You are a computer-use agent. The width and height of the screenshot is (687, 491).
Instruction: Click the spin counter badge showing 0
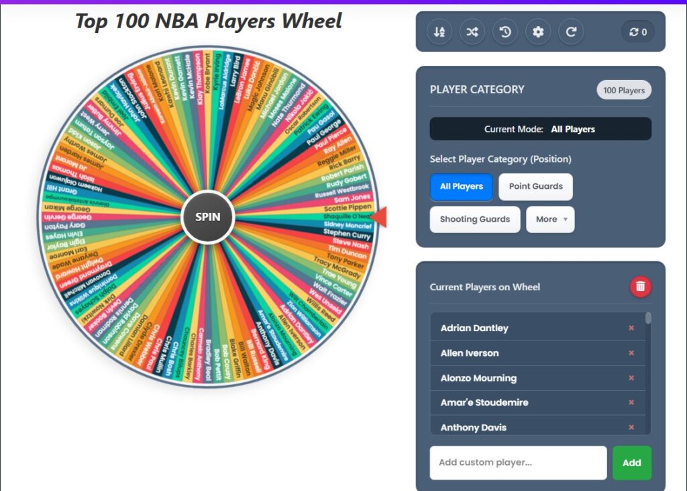tap(637, 31)
